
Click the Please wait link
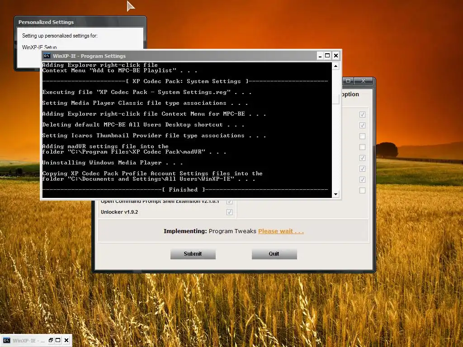coord(281,231)
